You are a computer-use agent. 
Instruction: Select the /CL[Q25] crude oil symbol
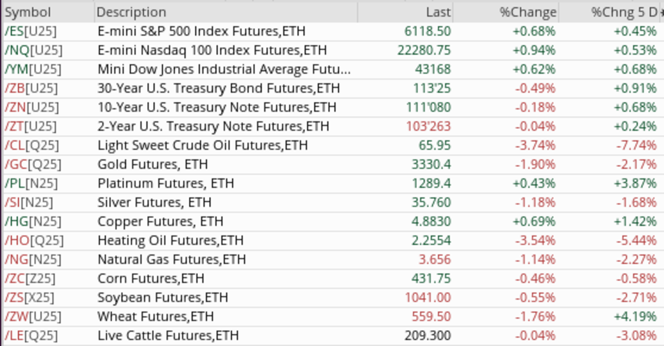click(32, 145)
